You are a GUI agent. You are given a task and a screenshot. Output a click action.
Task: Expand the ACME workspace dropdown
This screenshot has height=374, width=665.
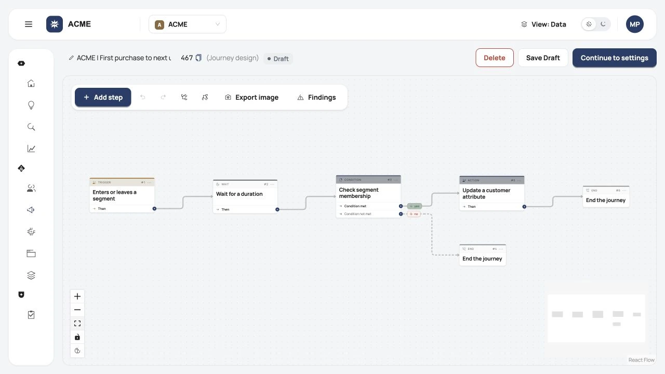tap(188, 24)
